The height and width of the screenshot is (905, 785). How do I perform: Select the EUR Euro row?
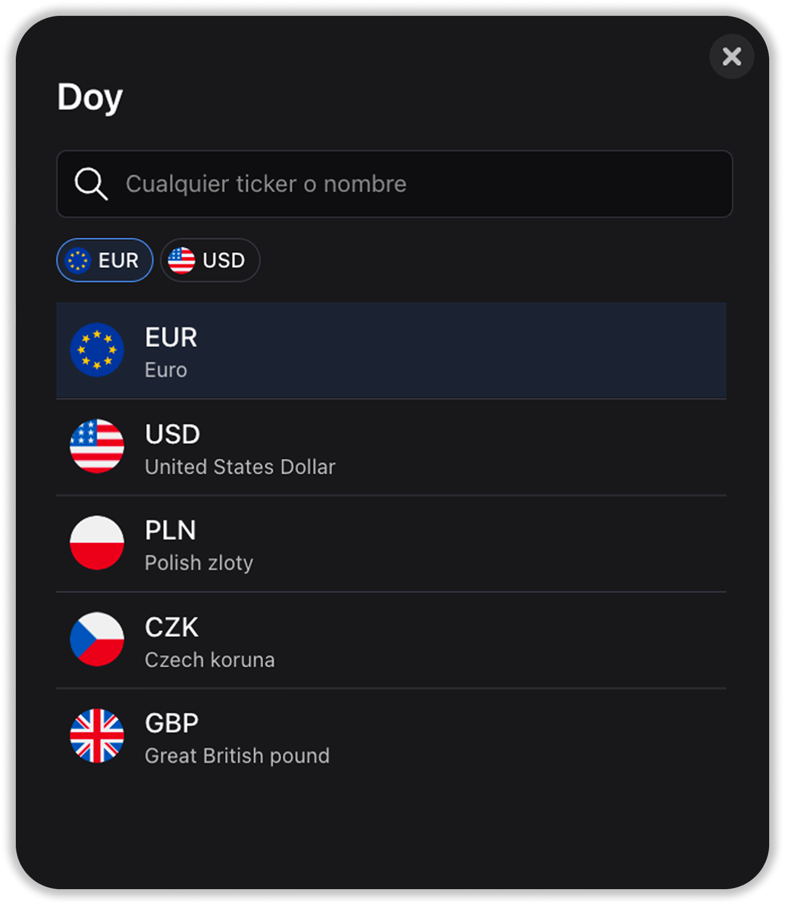tap(391, 351)
